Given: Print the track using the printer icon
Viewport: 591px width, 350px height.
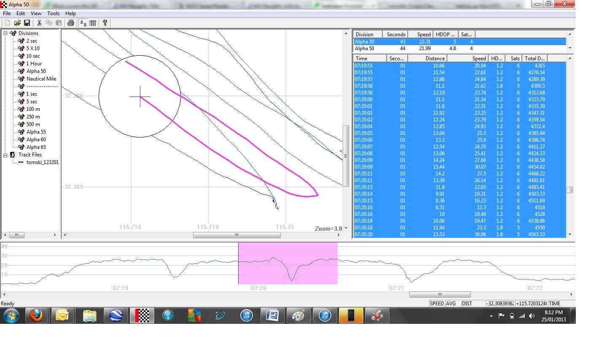Looking at the screenshot, I should coord(70,23).
